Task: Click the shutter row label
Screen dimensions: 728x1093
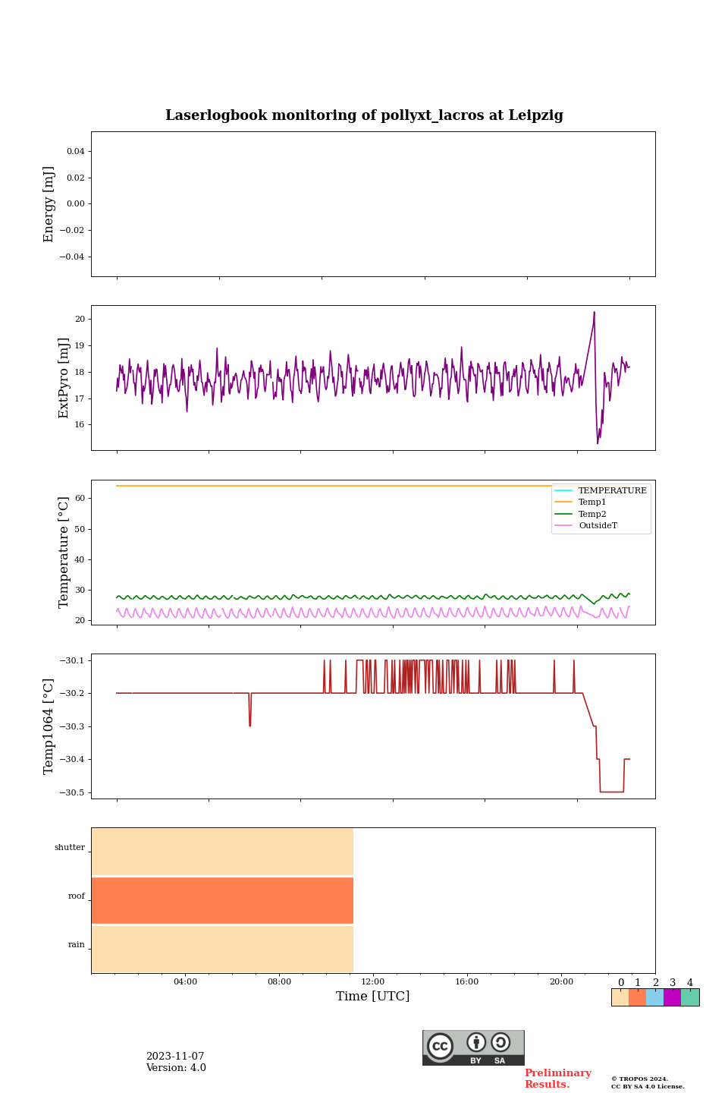Action: (x=70, y=848)
